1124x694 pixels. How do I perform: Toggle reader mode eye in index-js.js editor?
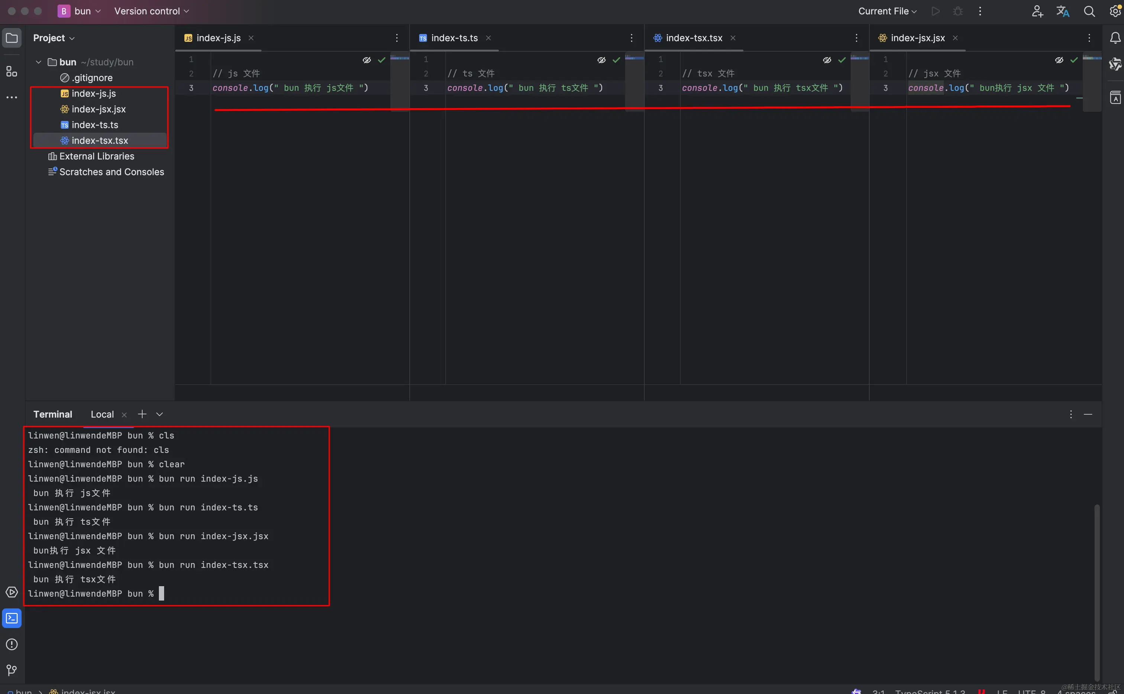366,60
